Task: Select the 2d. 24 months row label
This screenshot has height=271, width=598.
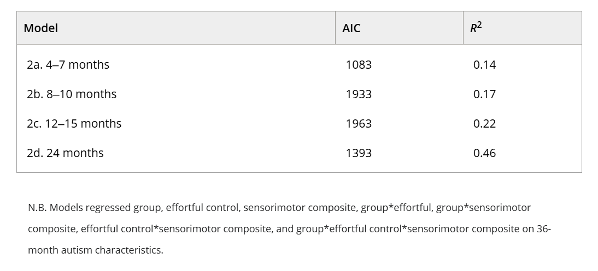Action: pos(65,153)
